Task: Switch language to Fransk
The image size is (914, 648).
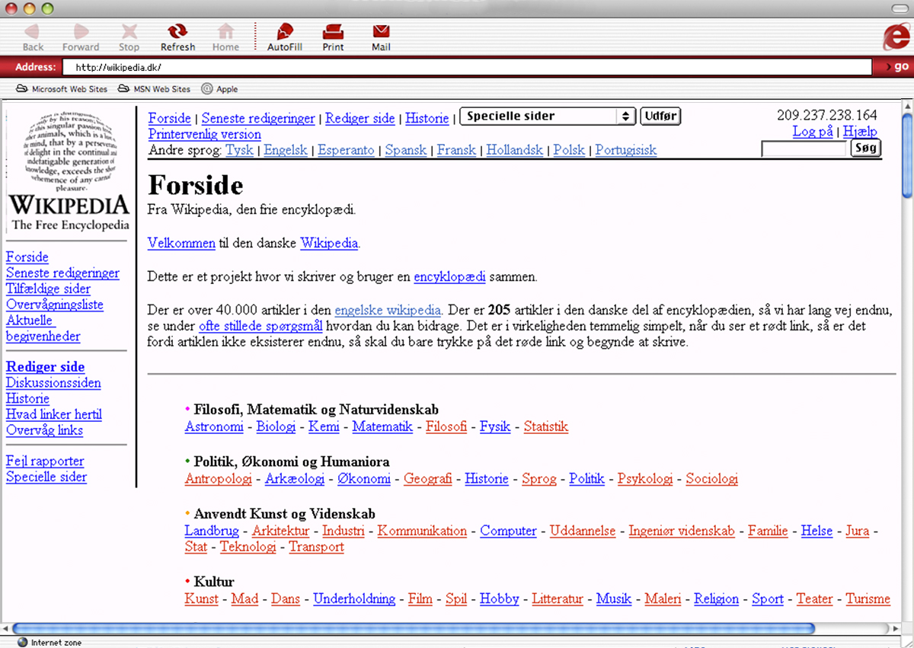Action: (x=456, y=150)
